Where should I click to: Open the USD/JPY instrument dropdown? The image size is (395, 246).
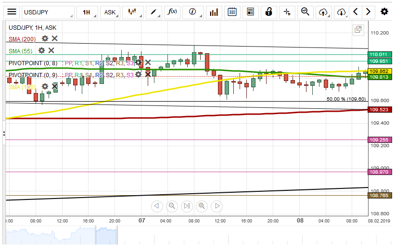(x=48, y=12)
